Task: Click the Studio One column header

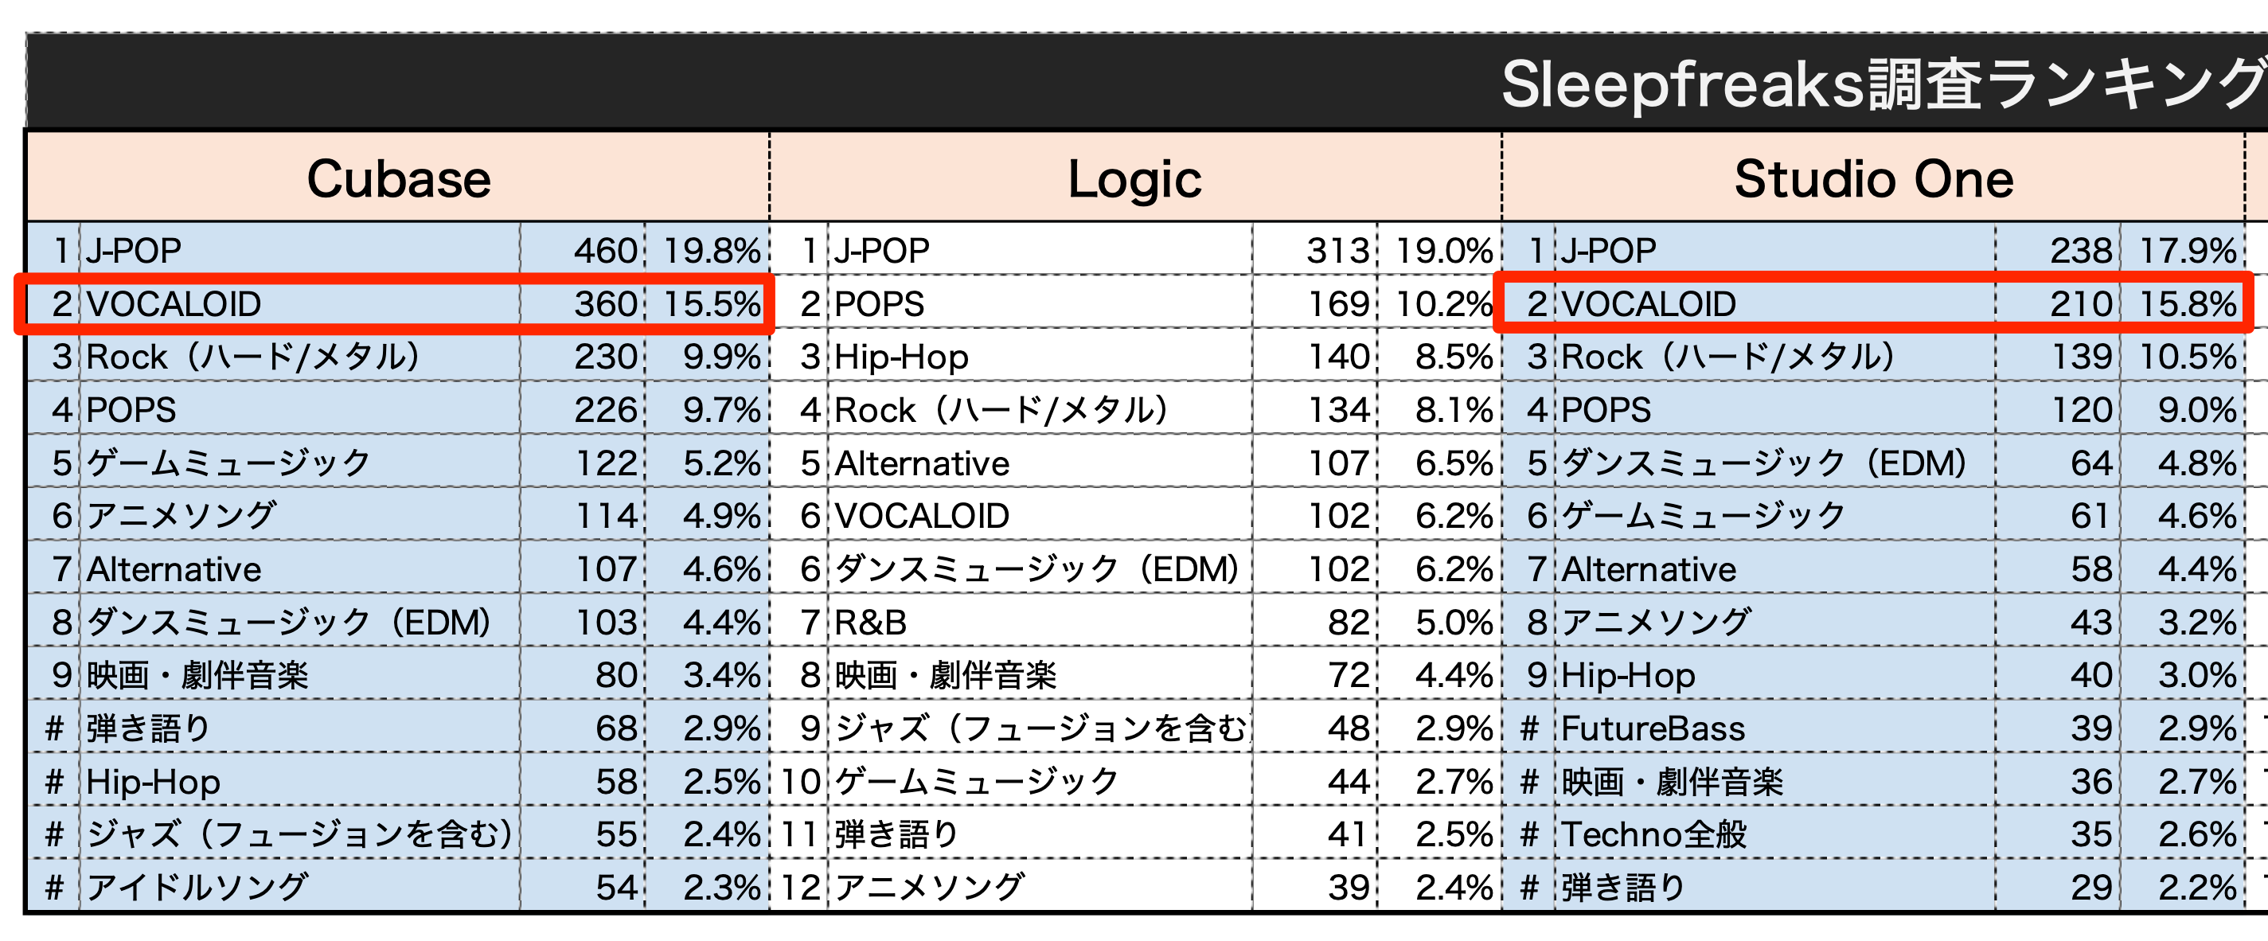Action: 1874,178
